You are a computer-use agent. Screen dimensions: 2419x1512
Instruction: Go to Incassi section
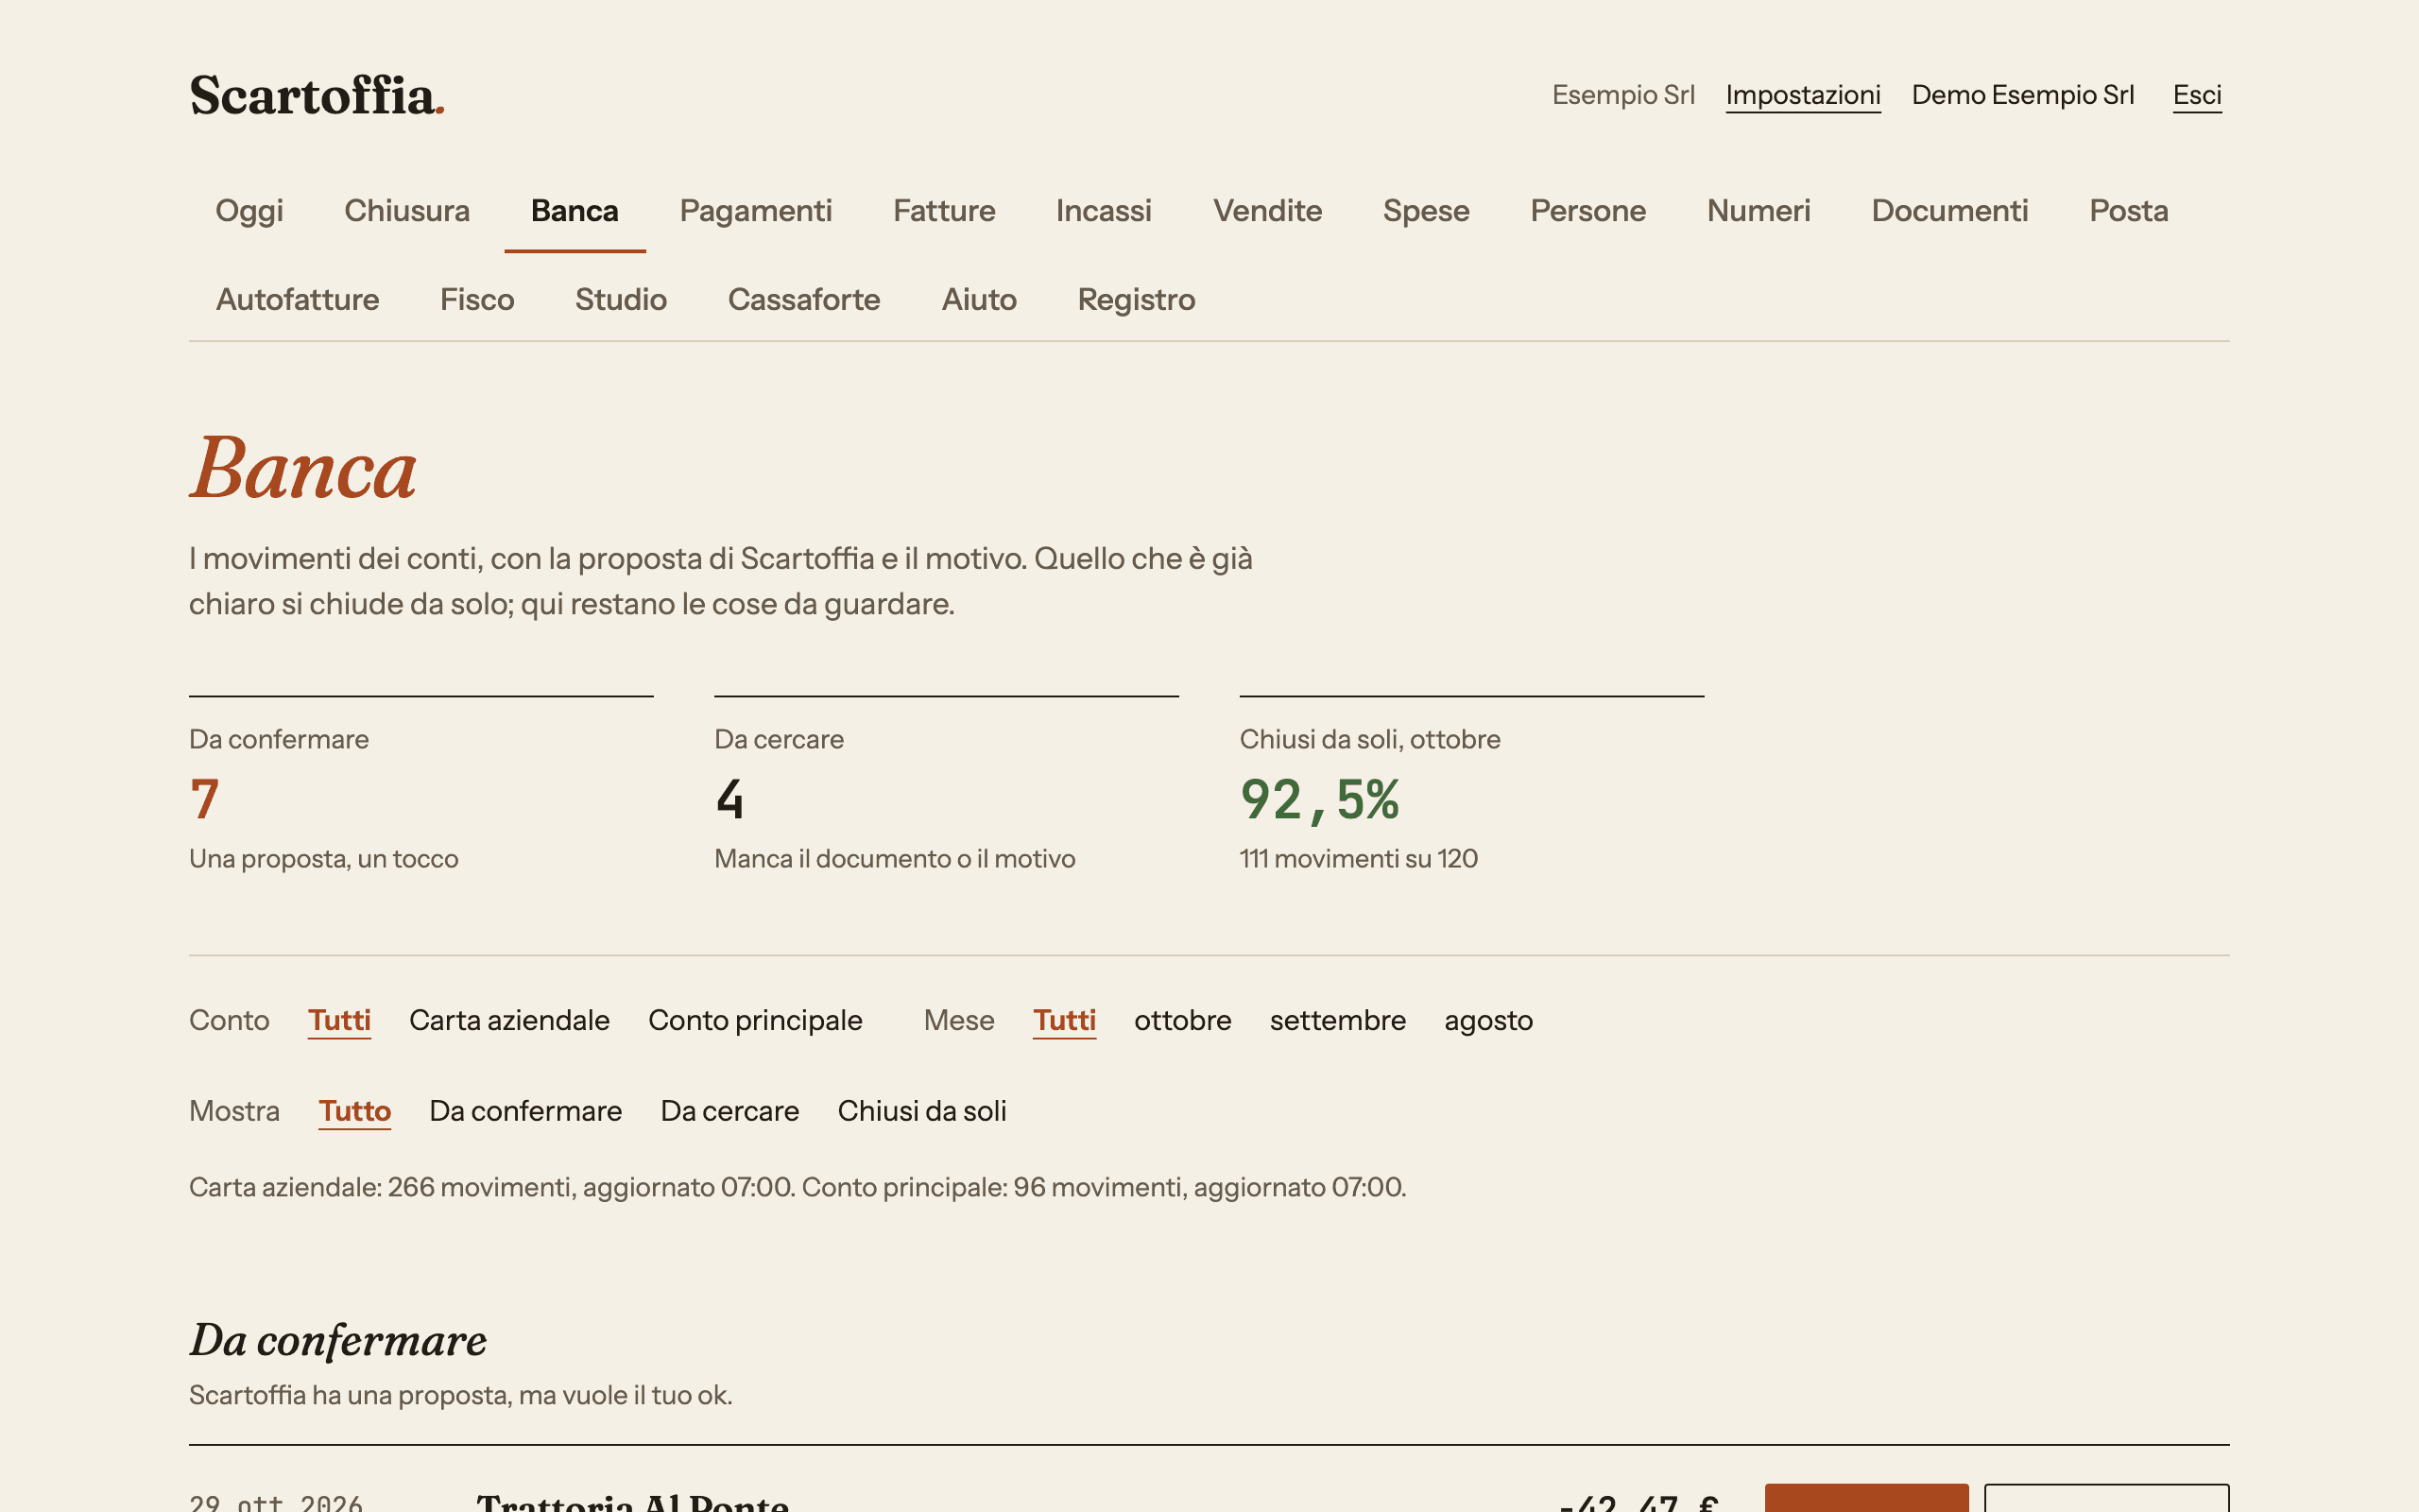pyautogui.click(x=1104, y=210)
